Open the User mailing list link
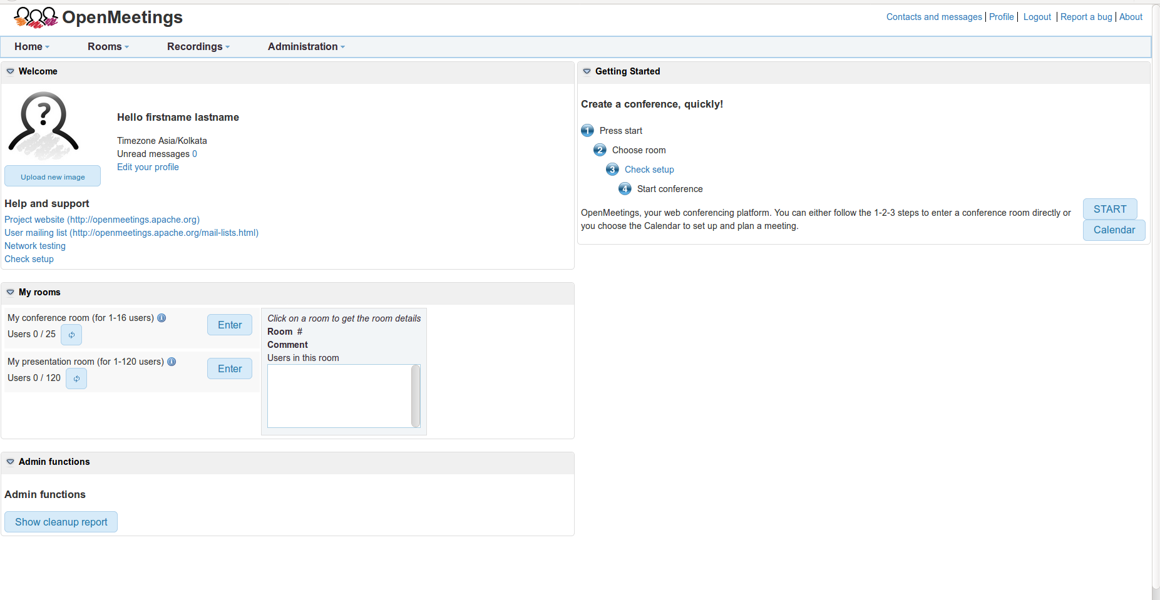Screen dimensions: 1160x600 [131, 233]
